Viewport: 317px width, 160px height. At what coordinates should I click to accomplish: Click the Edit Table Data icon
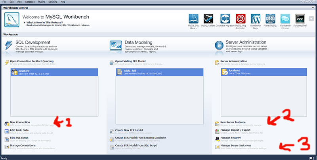pyautogui.click(x=7, y=131)
